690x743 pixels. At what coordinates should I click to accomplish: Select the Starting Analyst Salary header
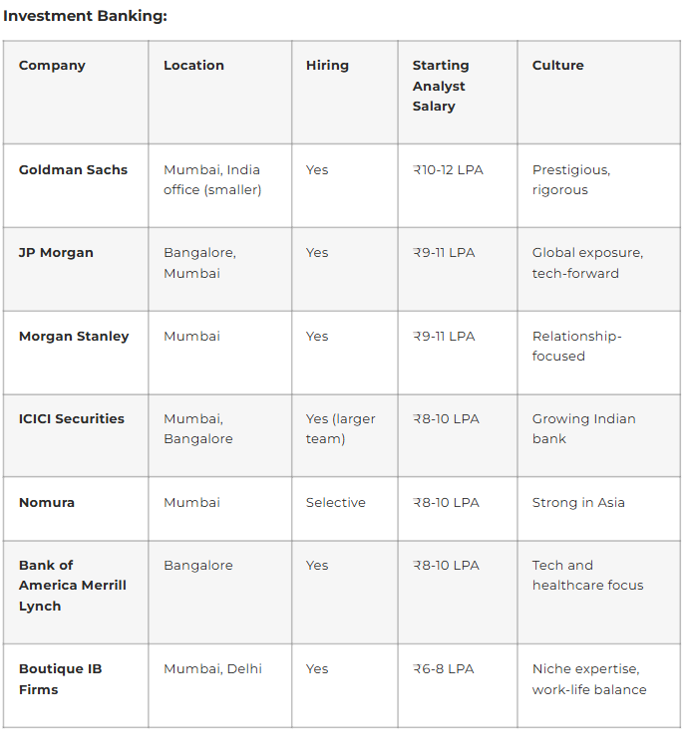pos(441,86)
